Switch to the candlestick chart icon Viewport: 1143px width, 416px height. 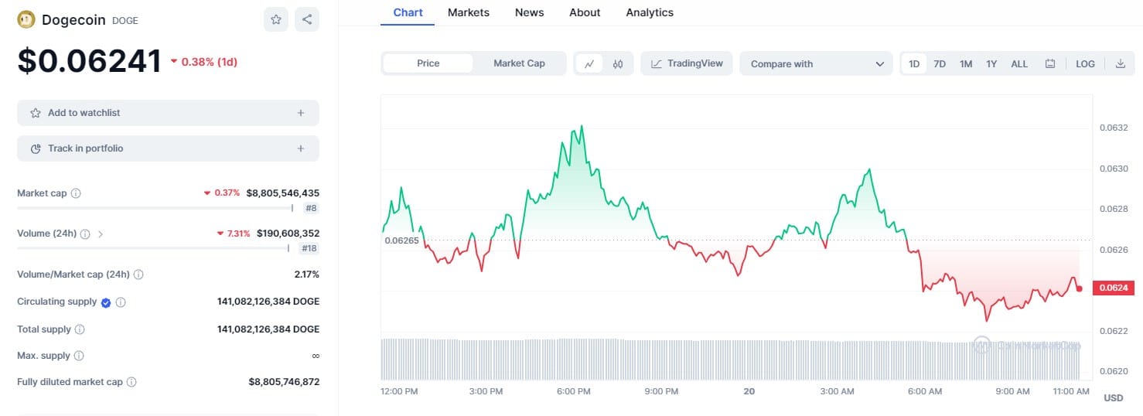618,64
